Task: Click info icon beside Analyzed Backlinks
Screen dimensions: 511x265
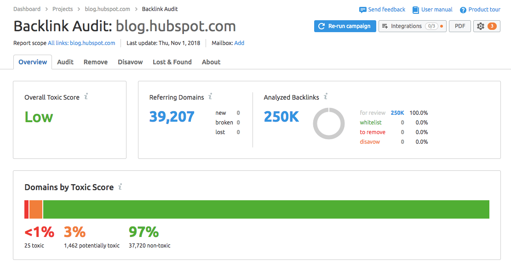Action: click(x=326, y=97)
